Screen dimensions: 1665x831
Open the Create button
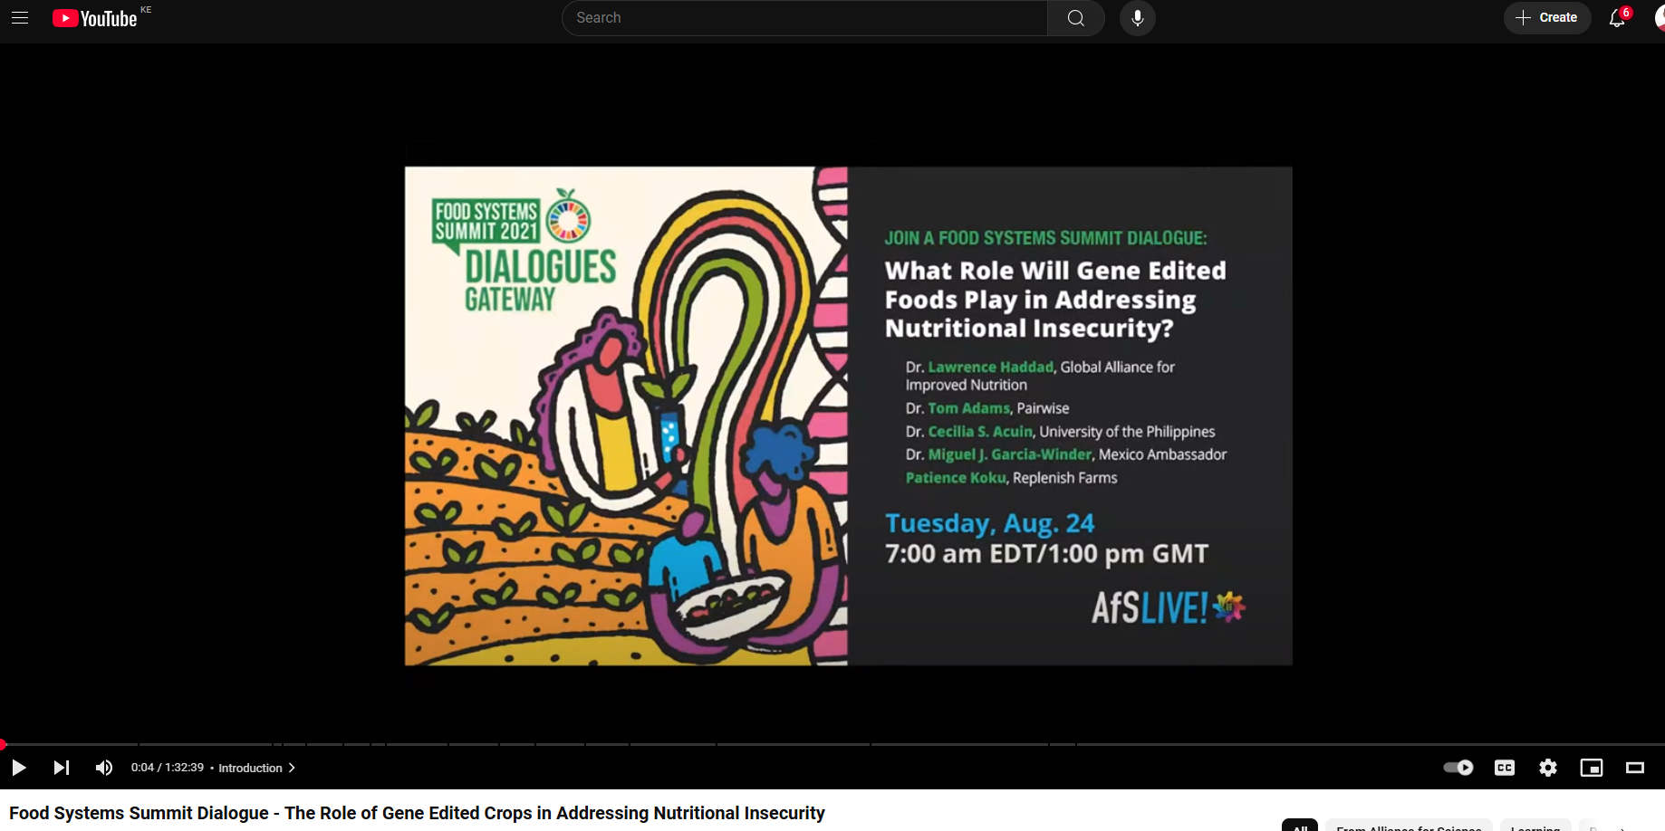click(1547, 18)
